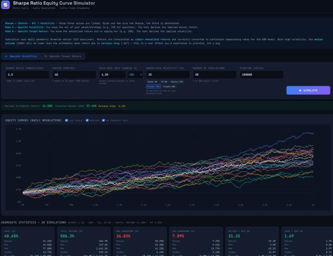Click the CAGR / Max DD value 1.69
This screenshot has width=333, height=256.
pos(289,236)
